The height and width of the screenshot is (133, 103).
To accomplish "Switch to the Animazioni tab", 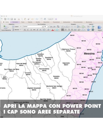I will click(67, 22).
